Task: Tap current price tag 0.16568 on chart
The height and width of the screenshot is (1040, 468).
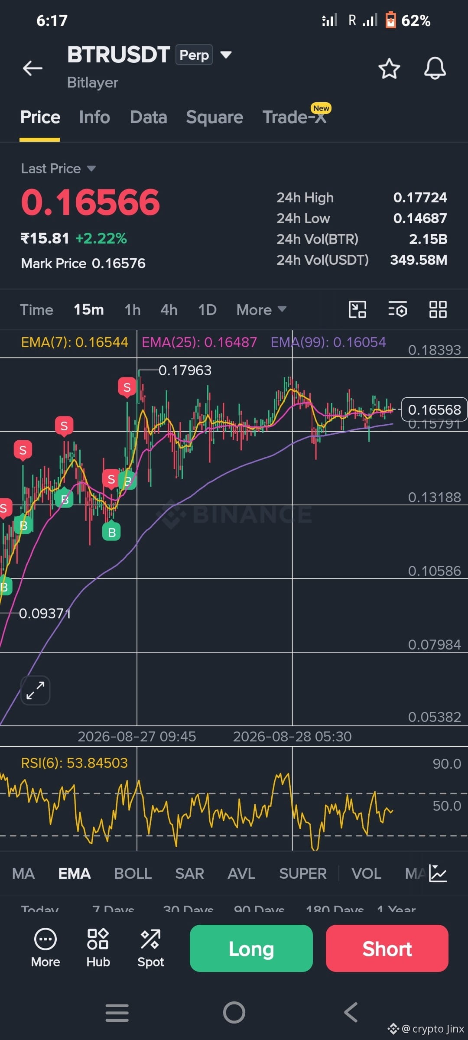Action: [434, 409]
